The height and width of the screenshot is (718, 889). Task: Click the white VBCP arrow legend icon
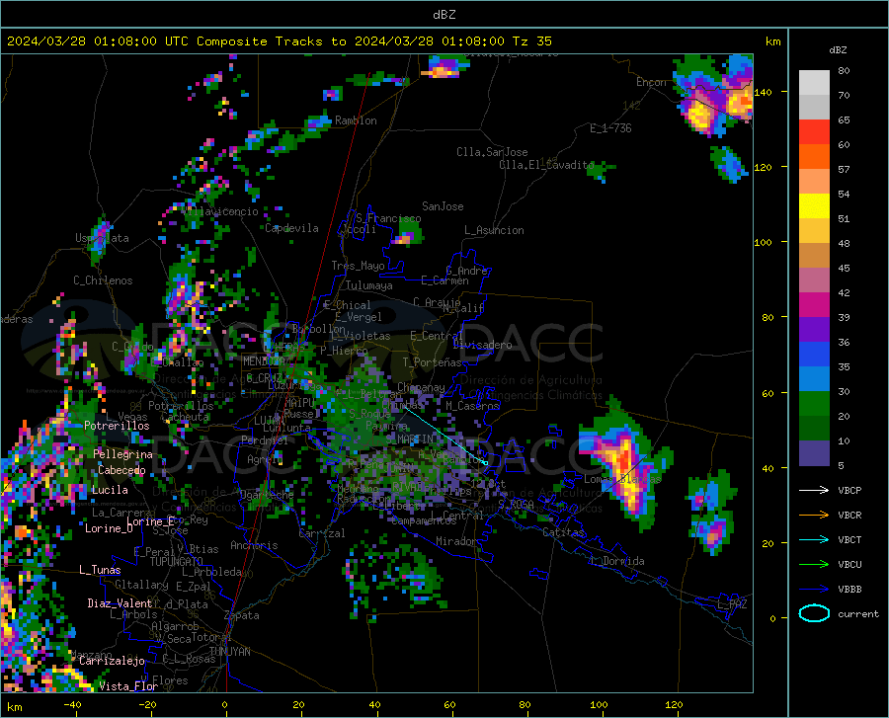(x=814, y=490)
